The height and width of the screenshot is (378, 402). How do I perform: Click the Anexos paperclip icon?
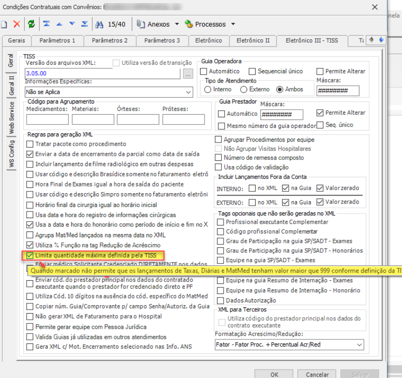pos(141,24)
